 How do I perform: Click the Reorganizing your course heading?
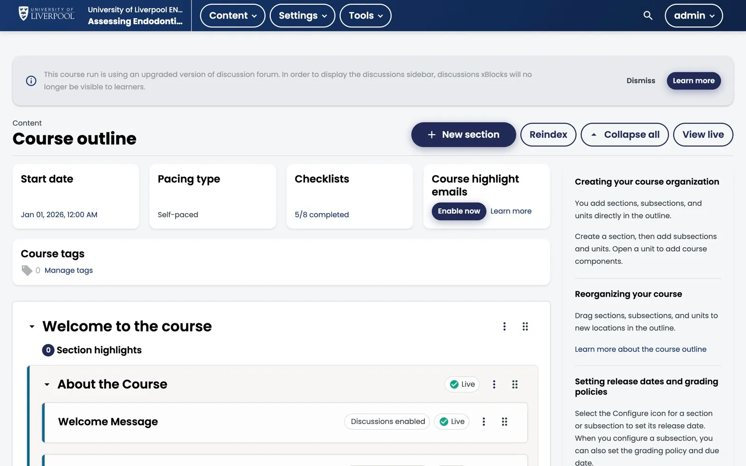point(628,294)
